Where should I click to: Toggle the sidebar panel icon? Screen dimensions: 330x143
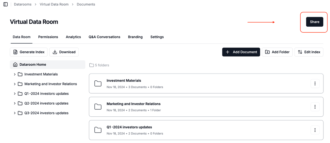point(5,4)
